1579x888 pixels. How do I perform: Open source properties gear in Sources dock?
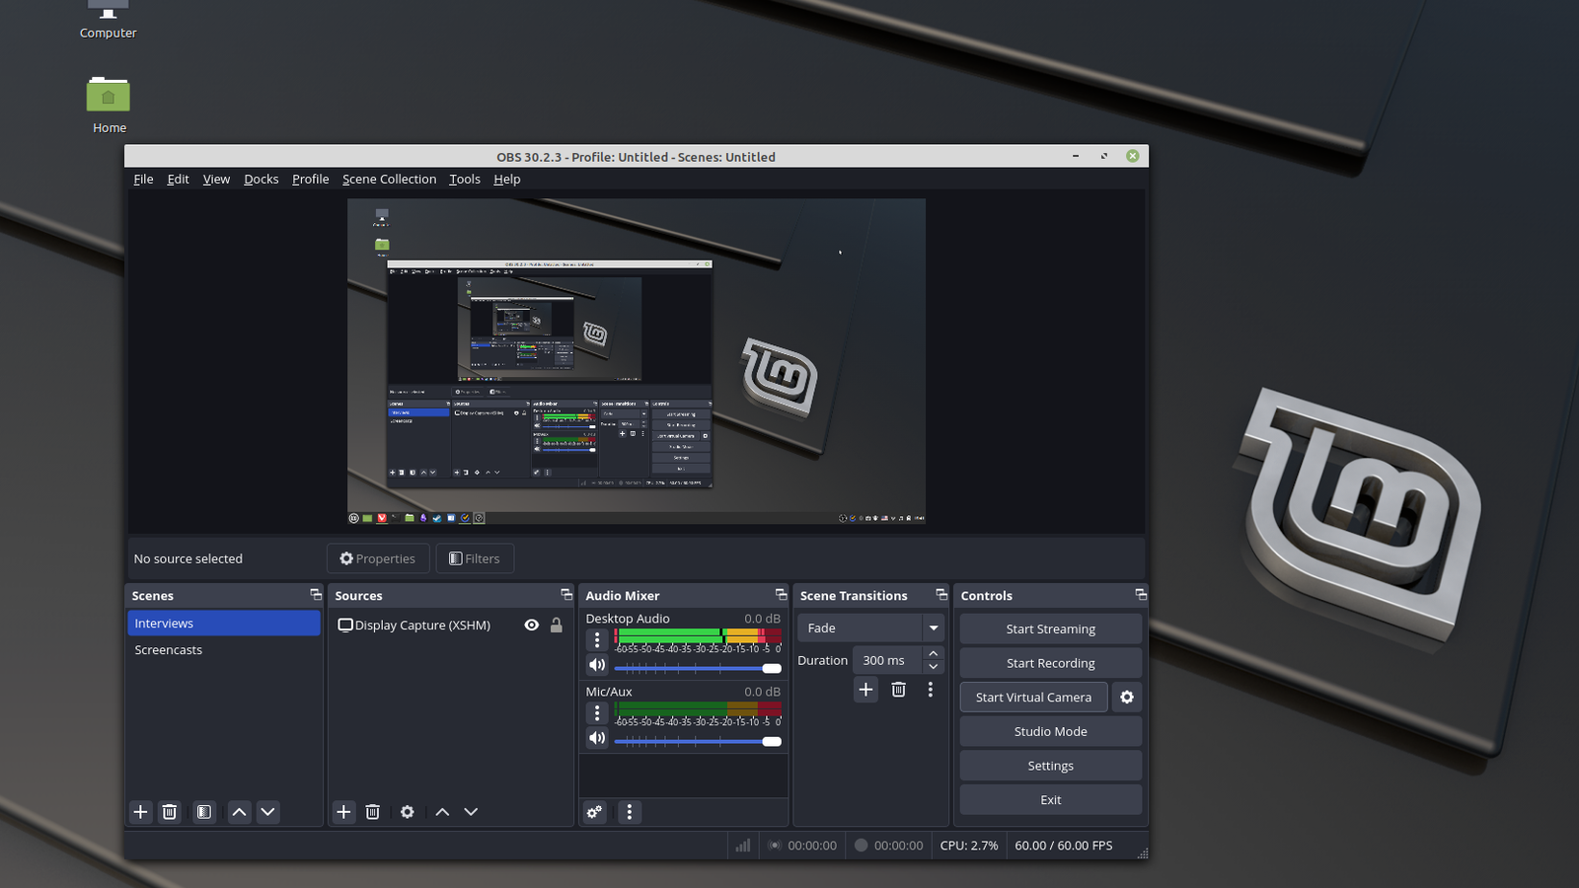click(408, 812)
